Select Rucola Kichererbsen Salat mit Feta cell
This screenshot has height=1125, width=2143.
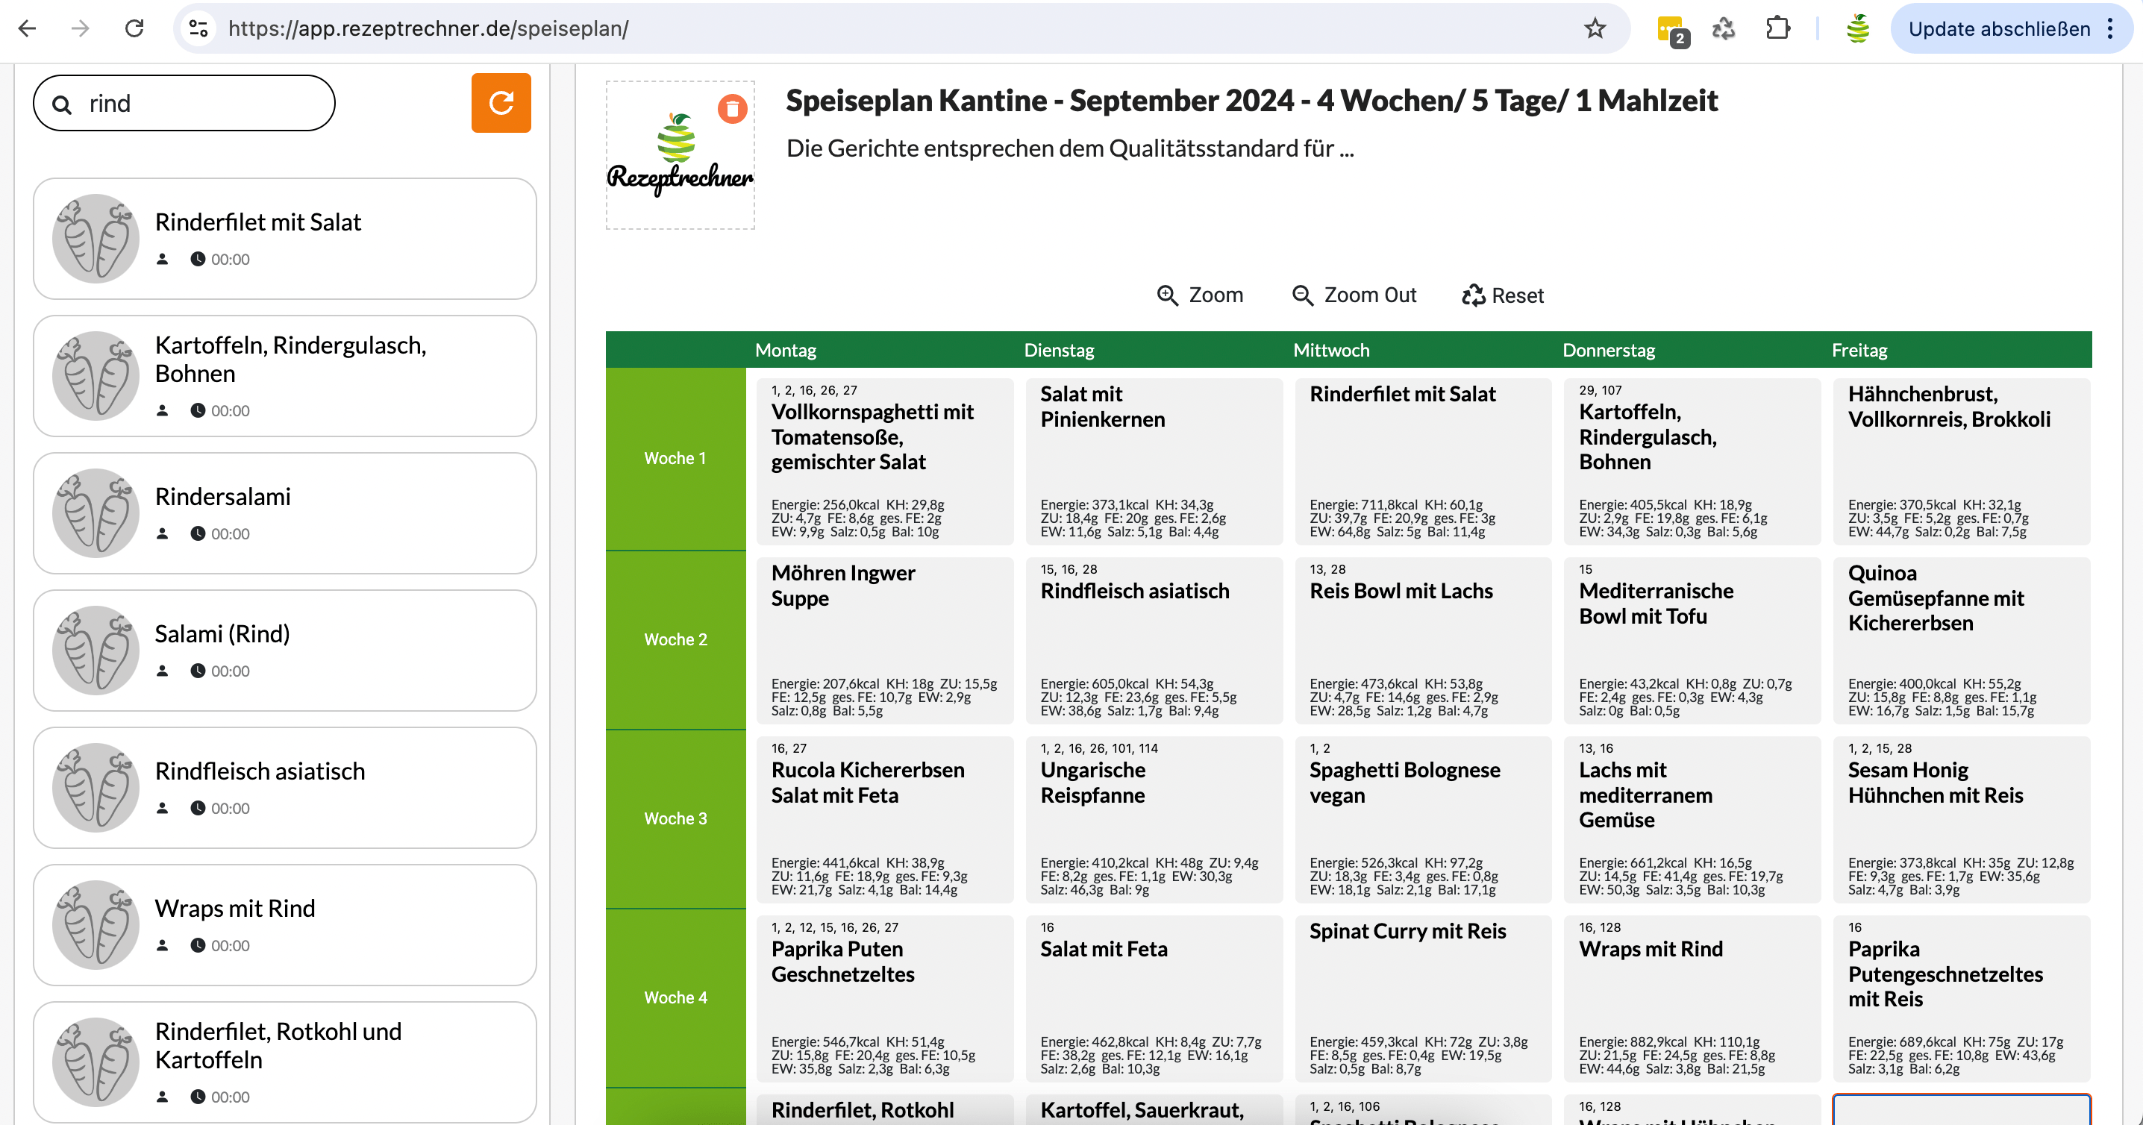884,819
